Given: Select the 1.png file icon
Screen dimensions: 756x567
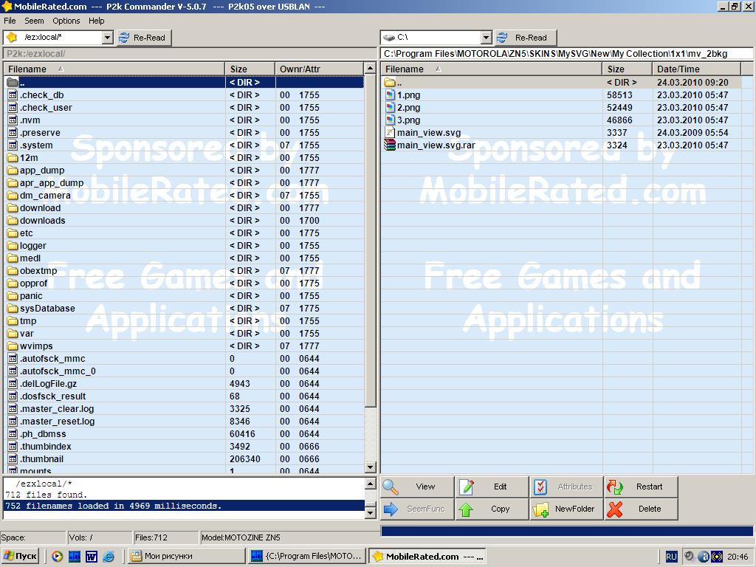Looking at the screenshot, I should (390, 95).
